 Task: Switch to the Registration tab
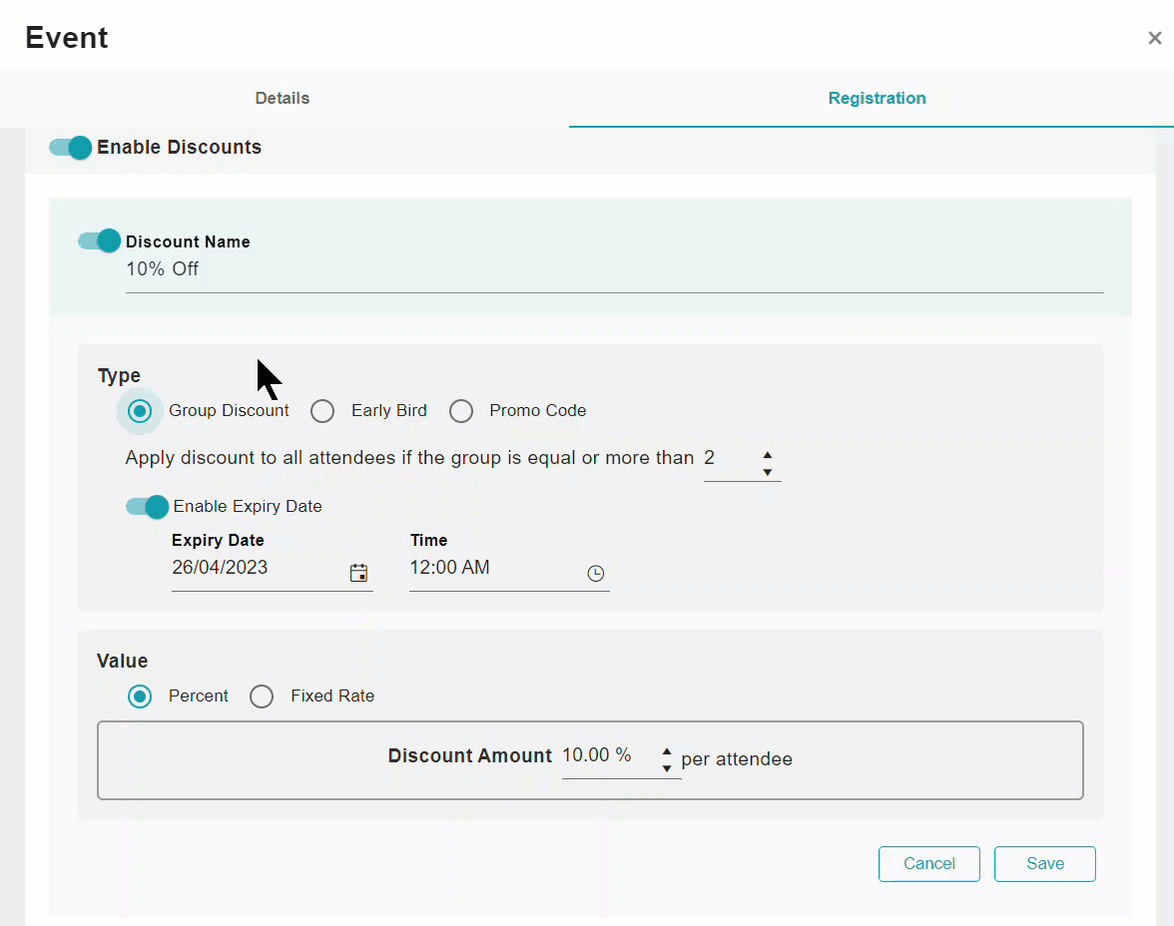point(877,98)
